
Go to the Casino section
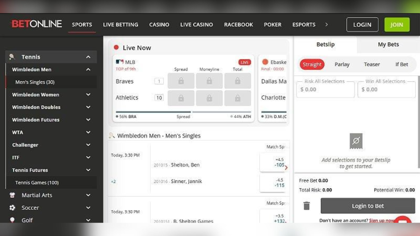pos(159,24)
